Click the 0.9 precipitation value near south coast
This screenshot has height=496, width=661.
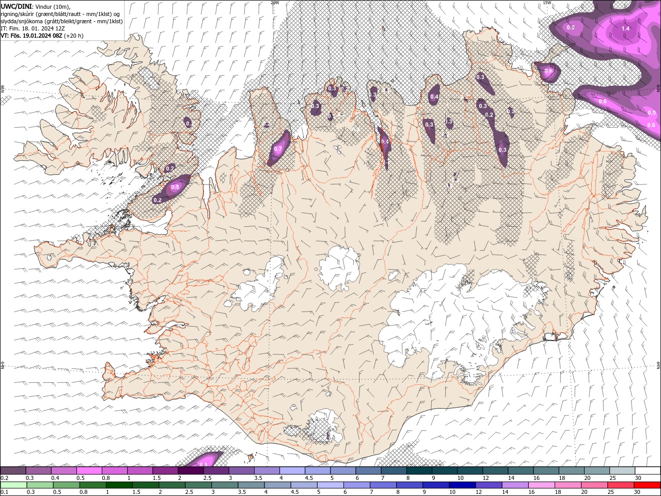tap(203, 464)
